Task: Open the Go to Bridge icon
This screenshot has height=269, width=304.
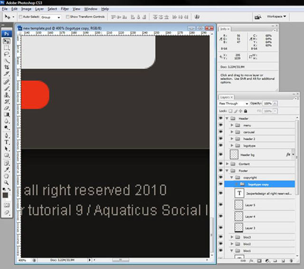Action: [257, 17]
